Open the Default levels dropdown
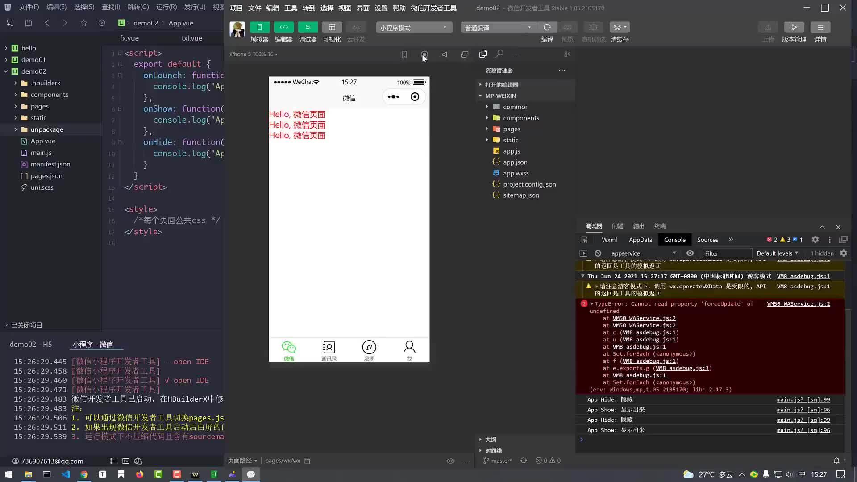The image size is (857, 482). point(778,253)
